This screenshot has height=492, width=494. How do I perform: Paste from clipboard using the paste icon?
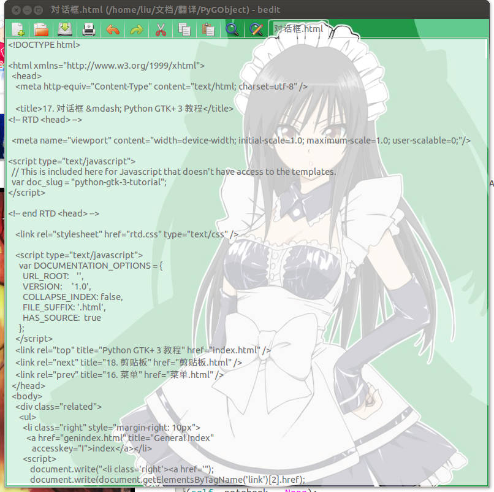[208, 29]
